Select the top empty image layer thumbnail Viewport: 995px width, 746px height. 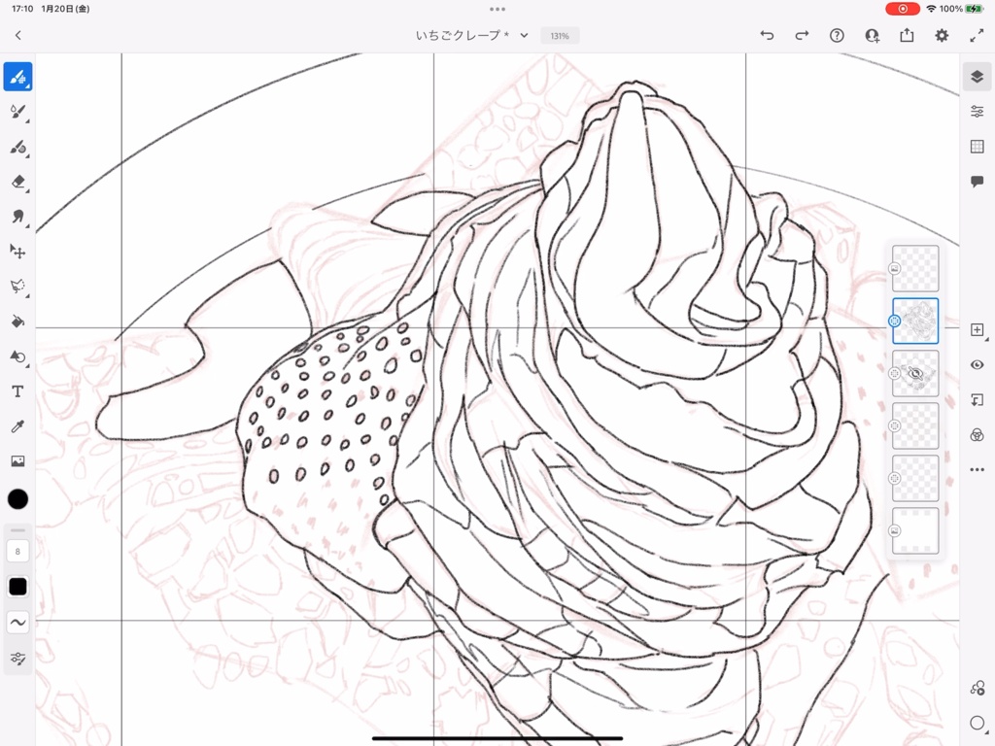point(915,268)
